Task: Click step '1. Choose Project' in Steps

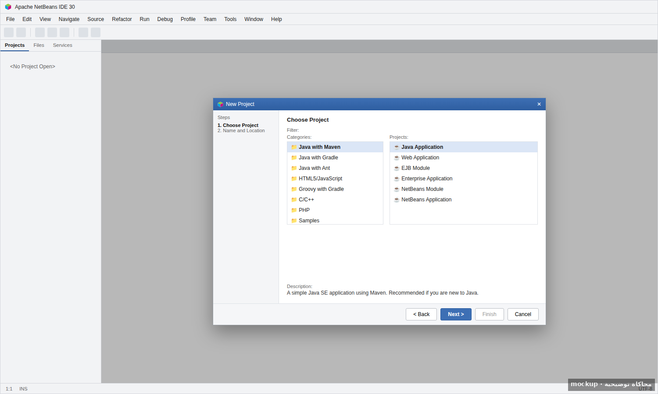Action: (x=238, y=125)
